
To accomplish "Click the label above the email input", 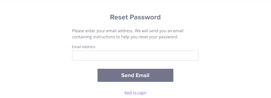I will 84,47.
